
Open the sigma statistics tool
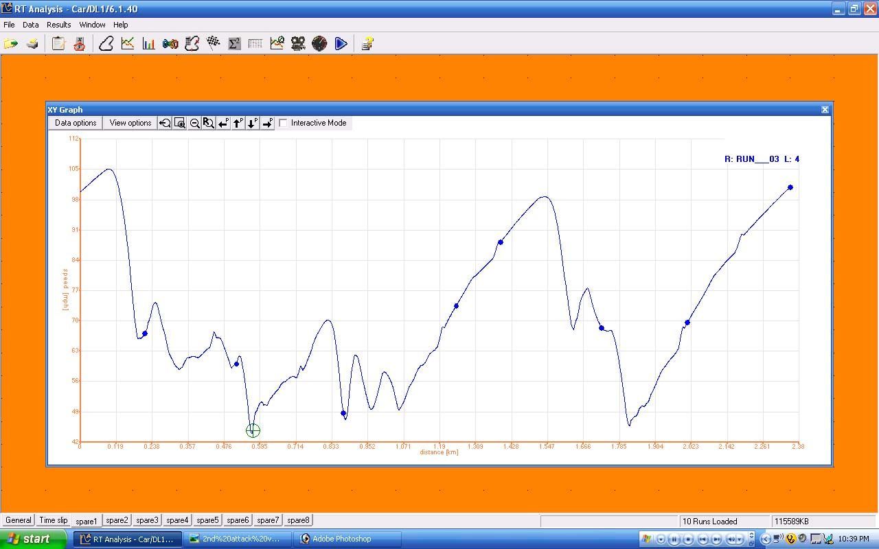click(234, 44)
